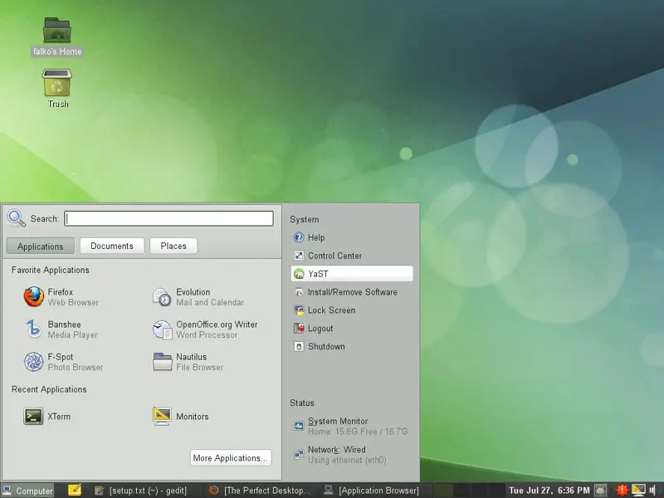Launch F-Spot Photo Browser
This screenshot has width=664, height=498.
point(64,362)
